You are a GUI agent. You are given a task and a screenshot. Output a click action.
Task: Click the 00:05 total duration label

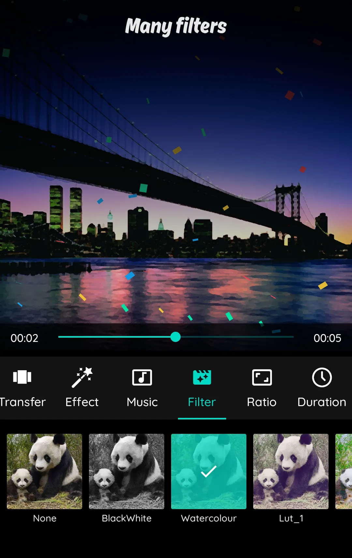tap(328, 338)
